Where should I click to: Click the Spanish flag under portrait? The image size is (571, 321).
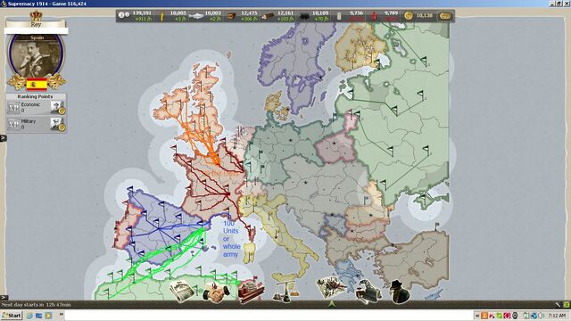click(x=37, y=84)
